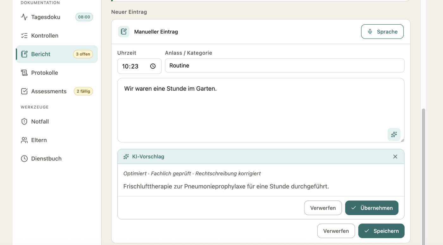Click the microphone icon in Sprache button
This screenshot has width=443, height=245.
(370, 32)
